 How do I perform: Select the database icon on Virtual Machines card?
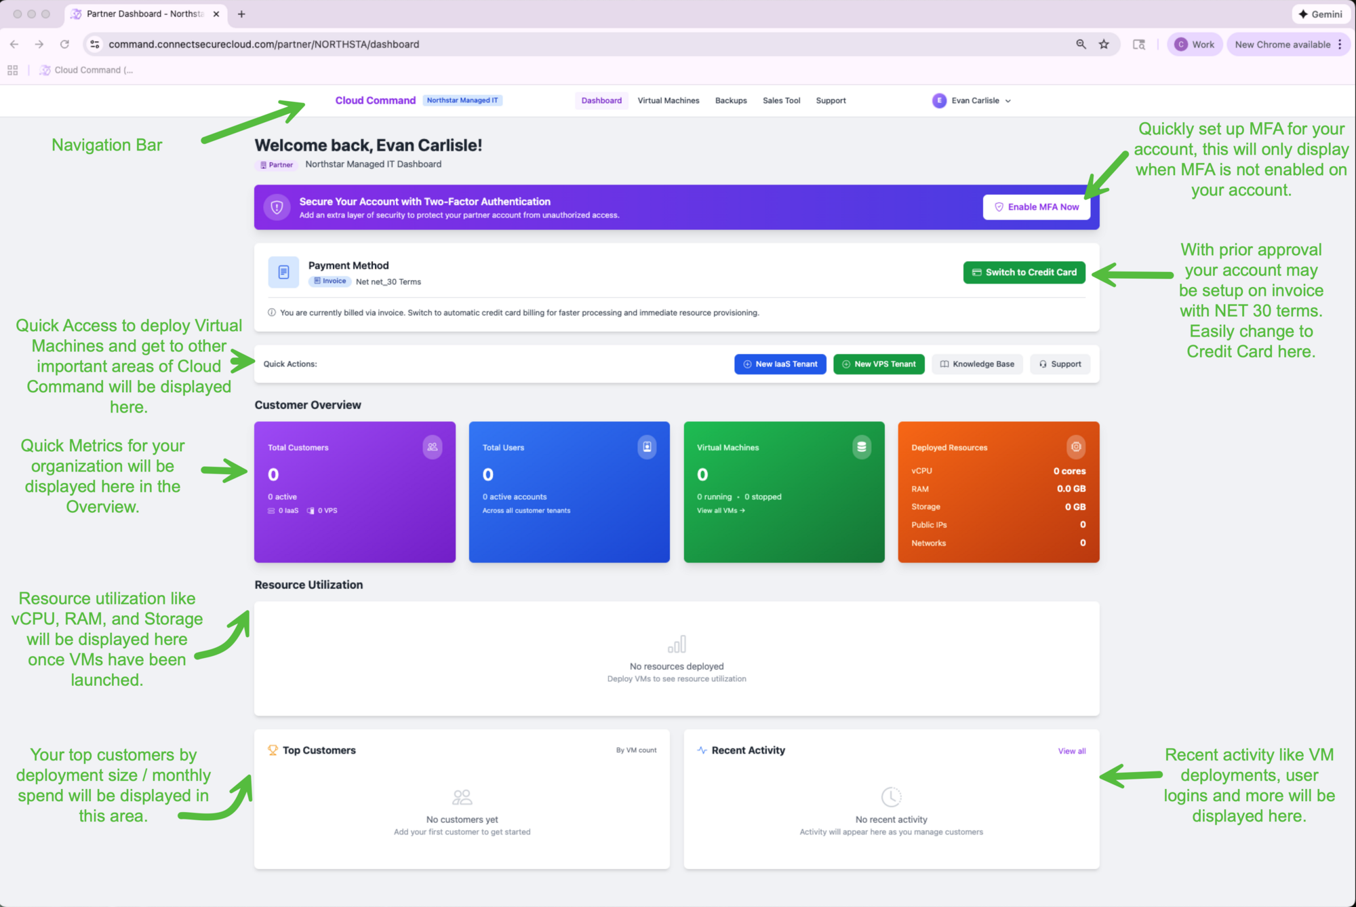point(861,447)
